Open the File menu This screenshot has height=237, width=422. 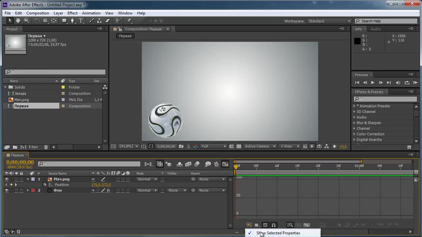tap(8, 13)
